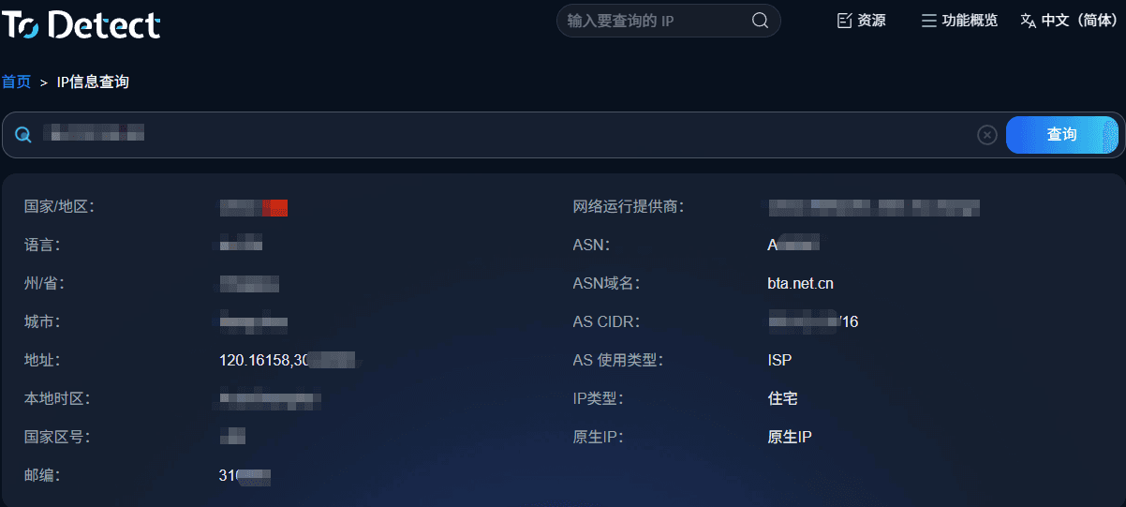The image size is (1126, 507).
Task: Click the ToDetect logo
Action: (x=81, y=24)
